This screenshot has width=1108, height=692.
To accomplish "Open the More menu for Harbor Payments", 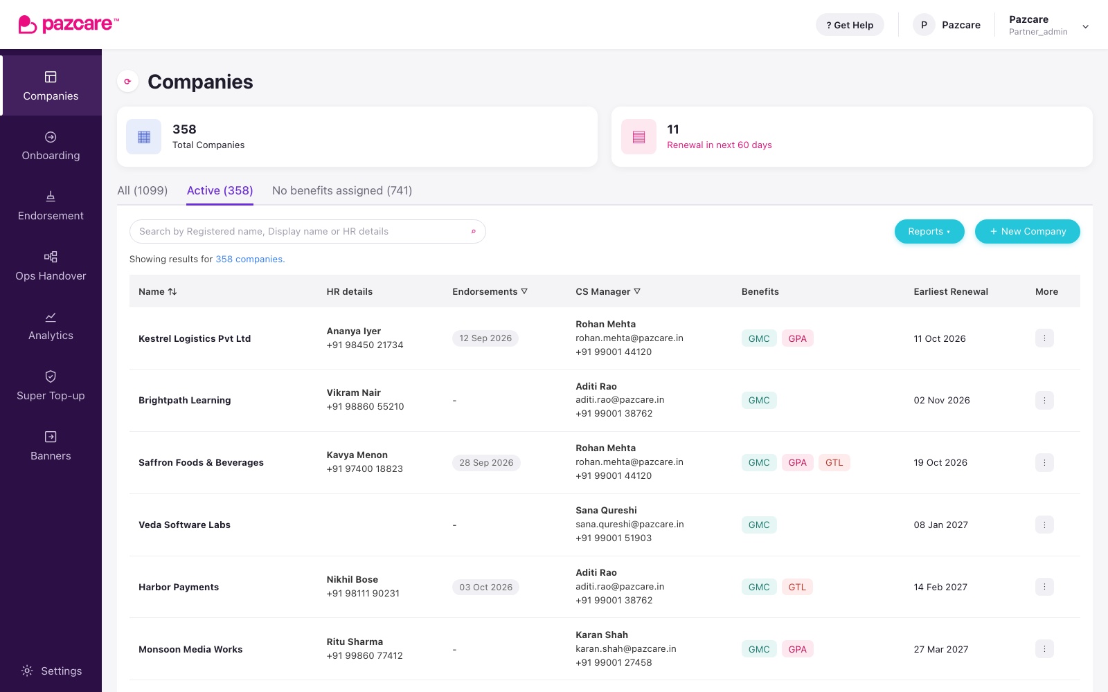I will [1044, 587].
